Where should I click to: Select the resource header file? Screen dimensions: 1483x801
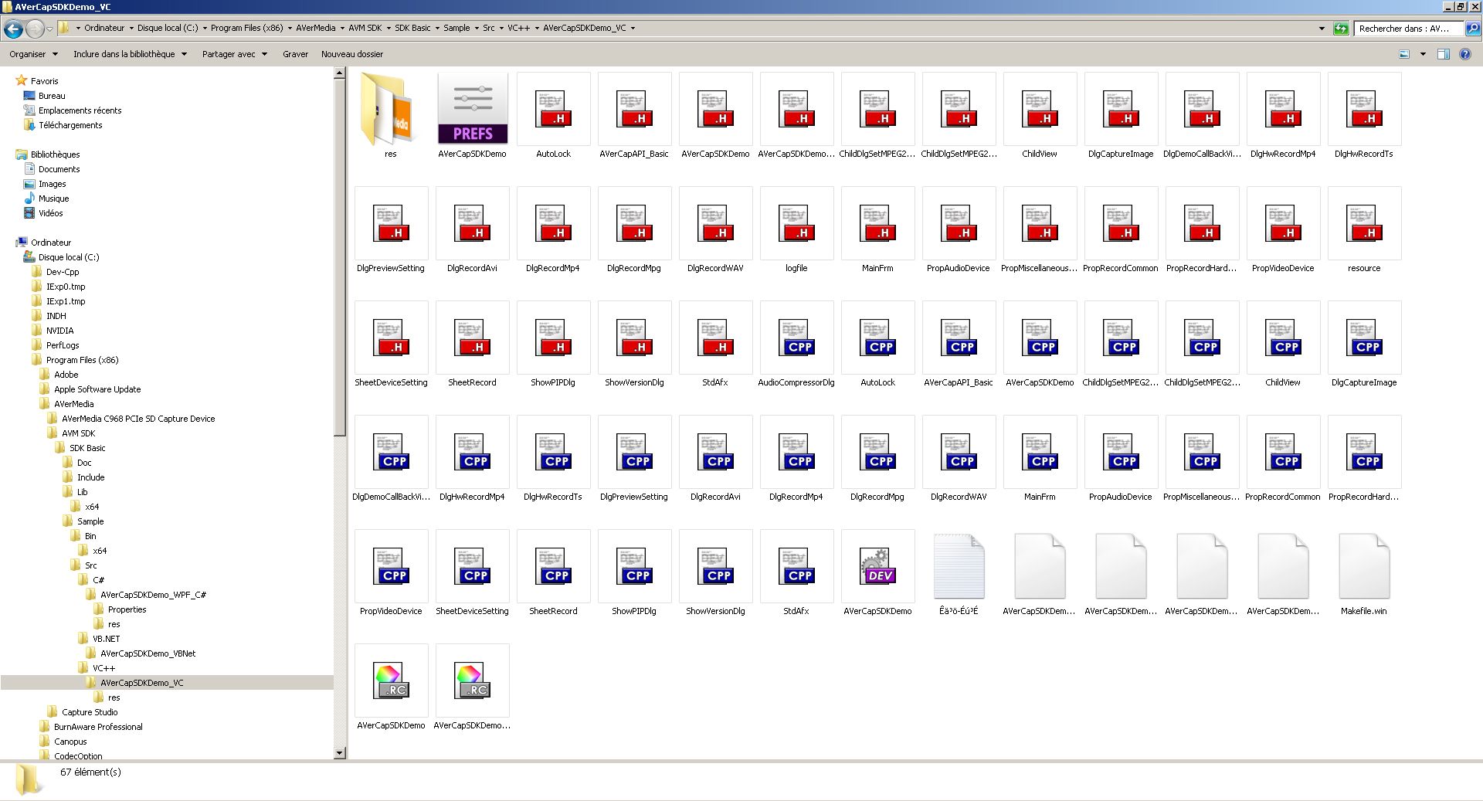[x=1365, y=223]
